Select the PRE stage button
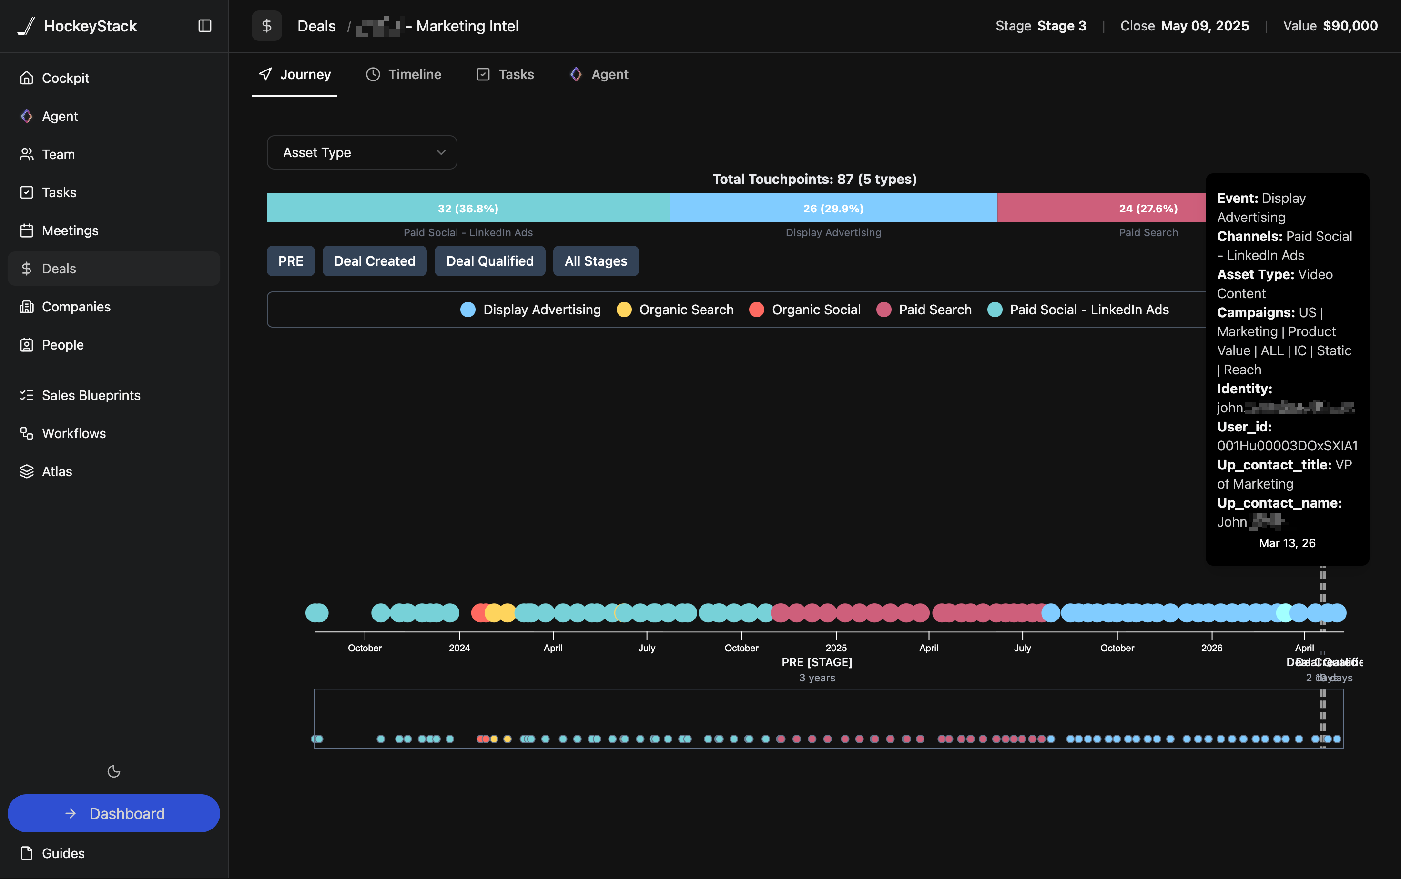The image size is (1401, 879). pyautogui.click(x=291, y=261)
